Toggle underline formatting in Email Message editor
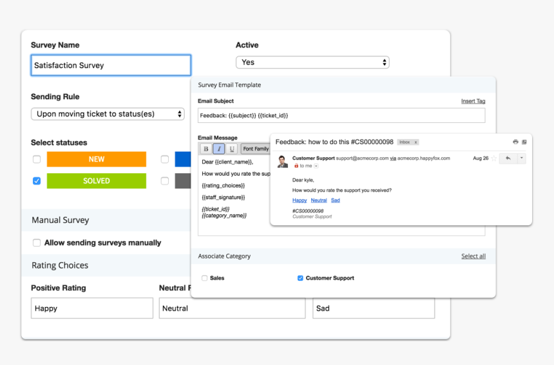 [232, 149]
